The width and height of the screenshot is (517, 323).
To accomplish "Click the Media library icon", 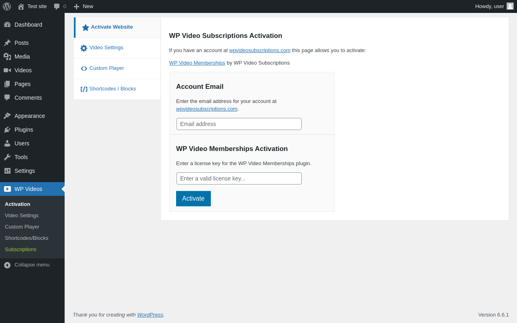I will [7, 57].
